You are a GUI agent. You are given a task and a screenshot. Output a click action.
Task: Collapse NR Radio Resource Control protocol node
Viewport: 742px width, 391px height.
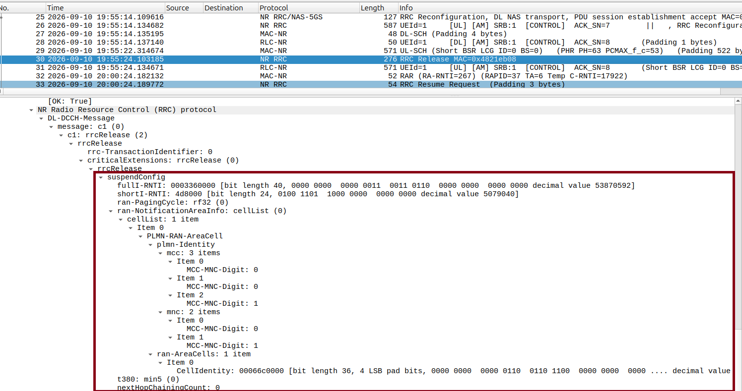coord(32,110)
